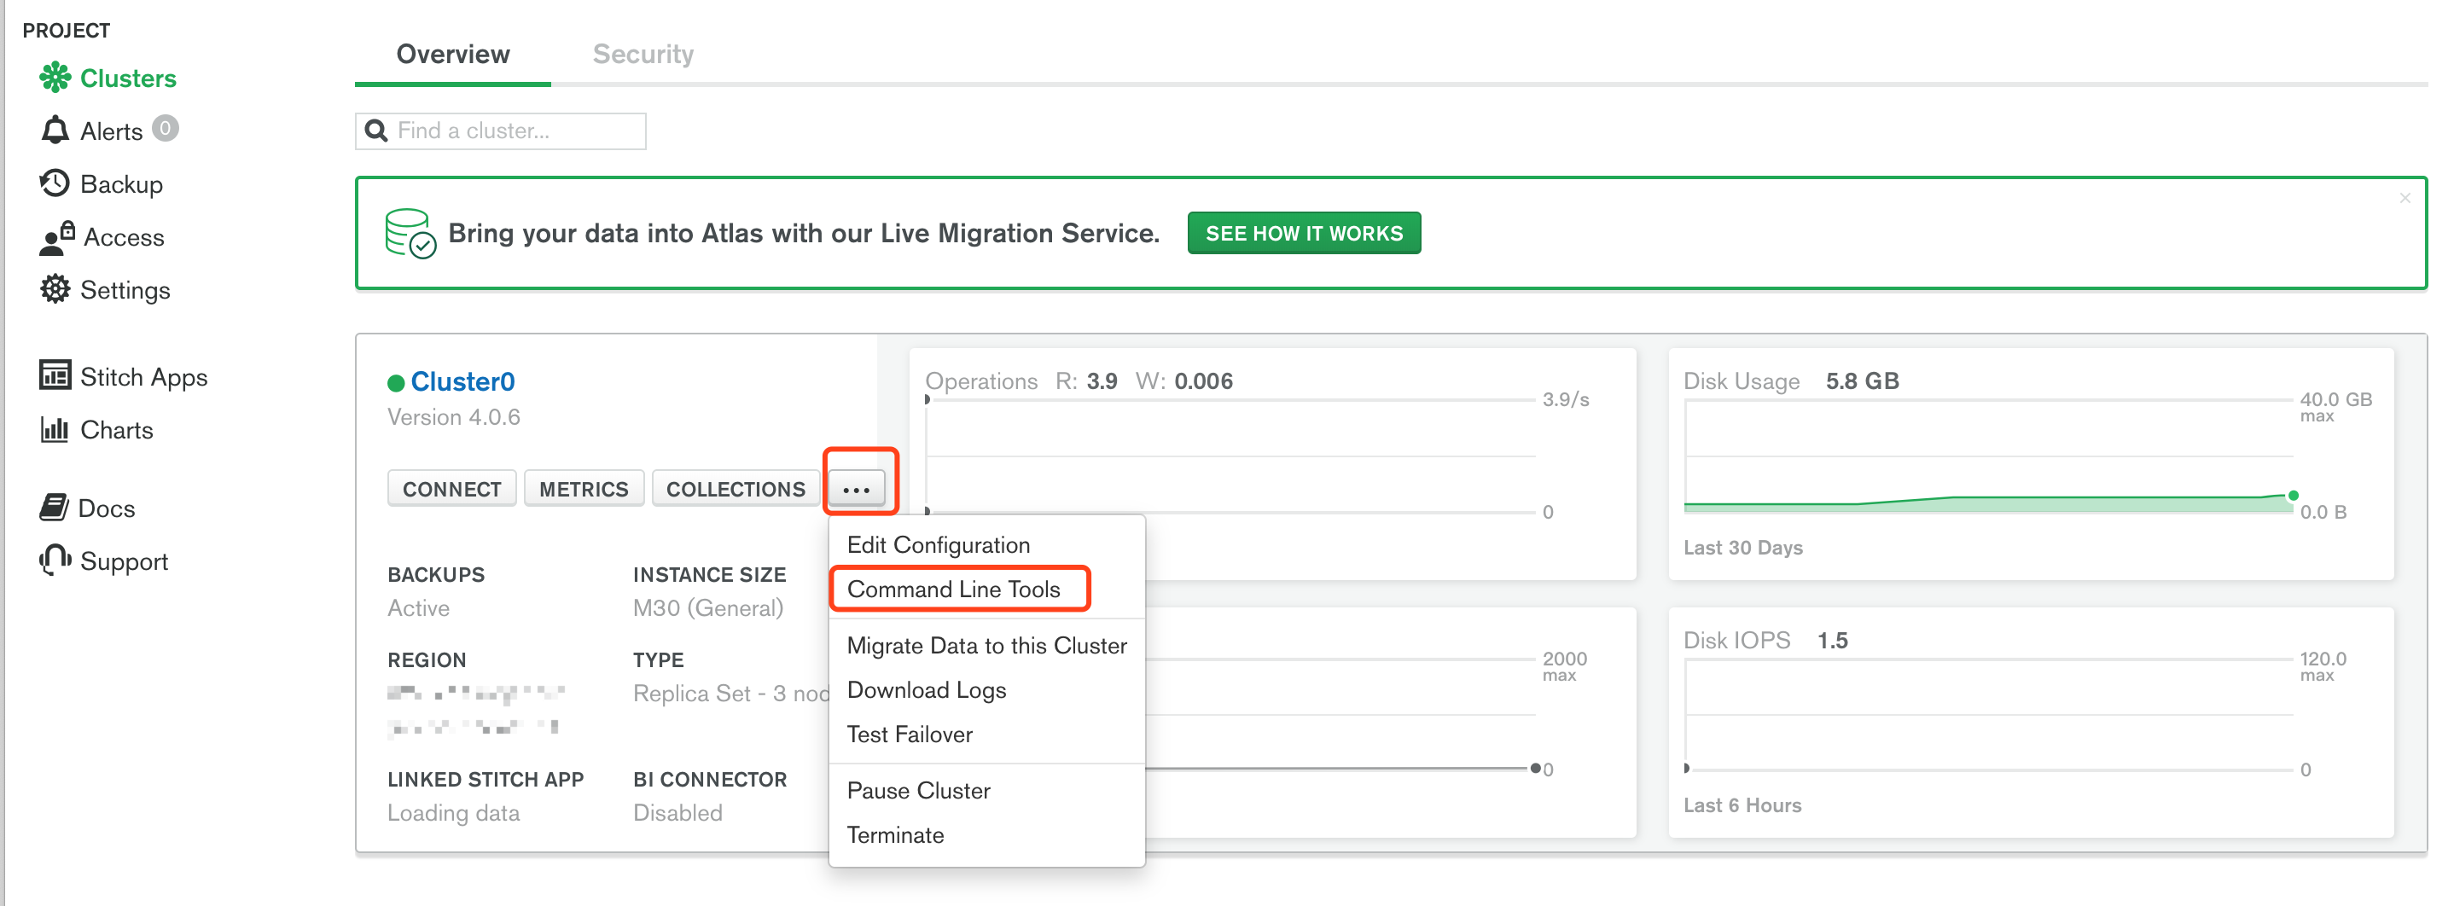Click the Live Migration database icon
The width and height of the screenshot is (2454, 906).
[410, 232]
